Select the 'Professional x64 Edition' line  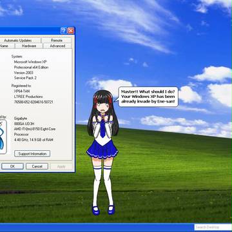tap(31, 67)
